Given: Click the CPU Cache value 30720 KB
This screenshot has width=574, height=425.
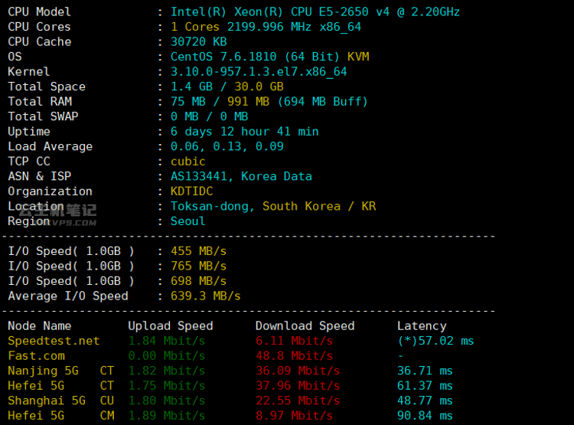Looking at the screenshot, I should click(x=199, y=42).
